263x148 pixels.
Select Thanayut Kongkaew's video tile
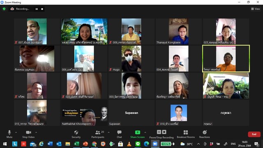(179, 31)
